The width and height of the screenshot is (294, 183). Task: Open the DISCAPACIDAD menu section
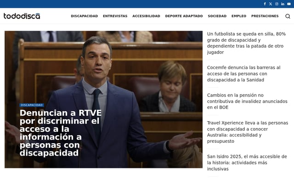pyautogui.click(x=85, y=16)
